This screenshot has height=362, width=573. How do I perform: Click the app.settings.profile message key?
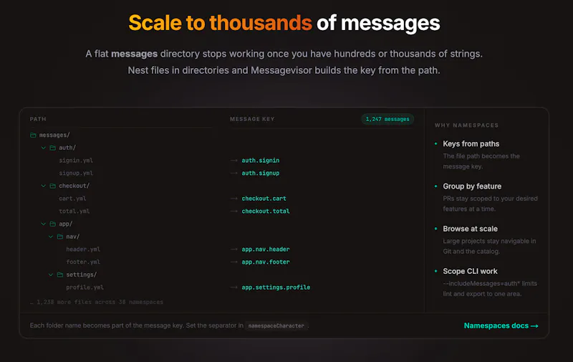pyautogui.click(x=276, y=287)
